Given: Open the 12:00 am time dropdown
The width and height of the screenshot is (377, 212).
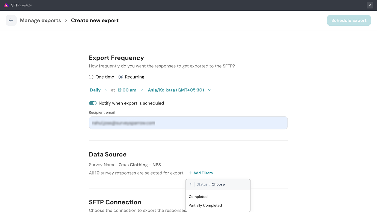Looking at the screenshot, I should tap(130, 90).
